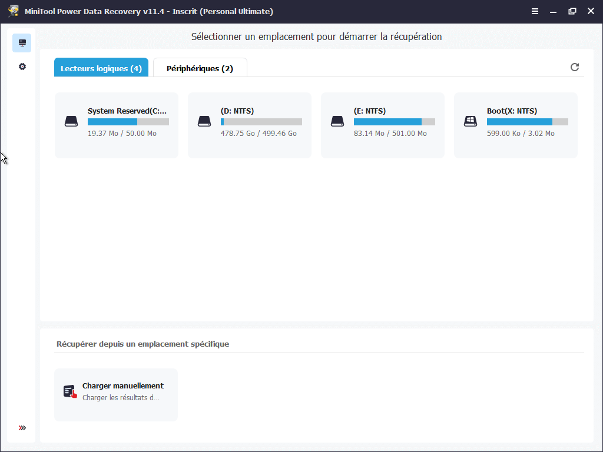
Task: Click the E: drive usage bar
Action: [394, 122]
